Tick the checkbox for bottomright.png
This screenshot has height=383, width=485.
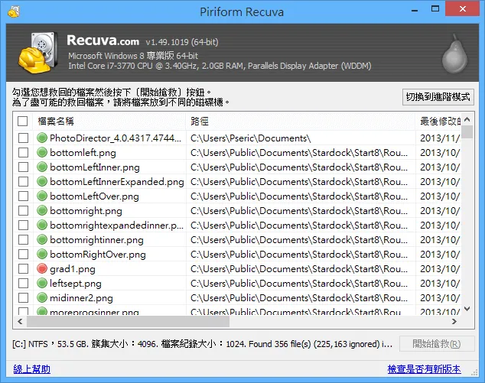point(23,210)
